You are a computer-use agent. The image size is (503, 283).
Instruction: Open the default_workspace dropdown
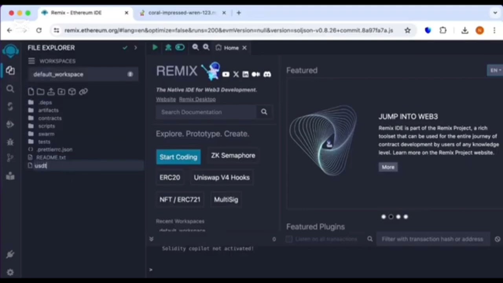coord(83,74)
